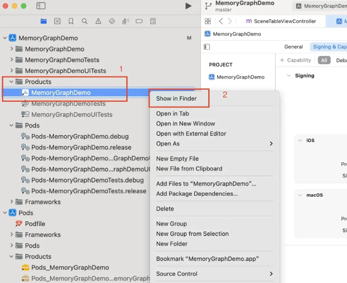Open the Test navigator diamond icon
This screenshot has width=347, height=283.
pyautogui.click(x=112, y=21)
